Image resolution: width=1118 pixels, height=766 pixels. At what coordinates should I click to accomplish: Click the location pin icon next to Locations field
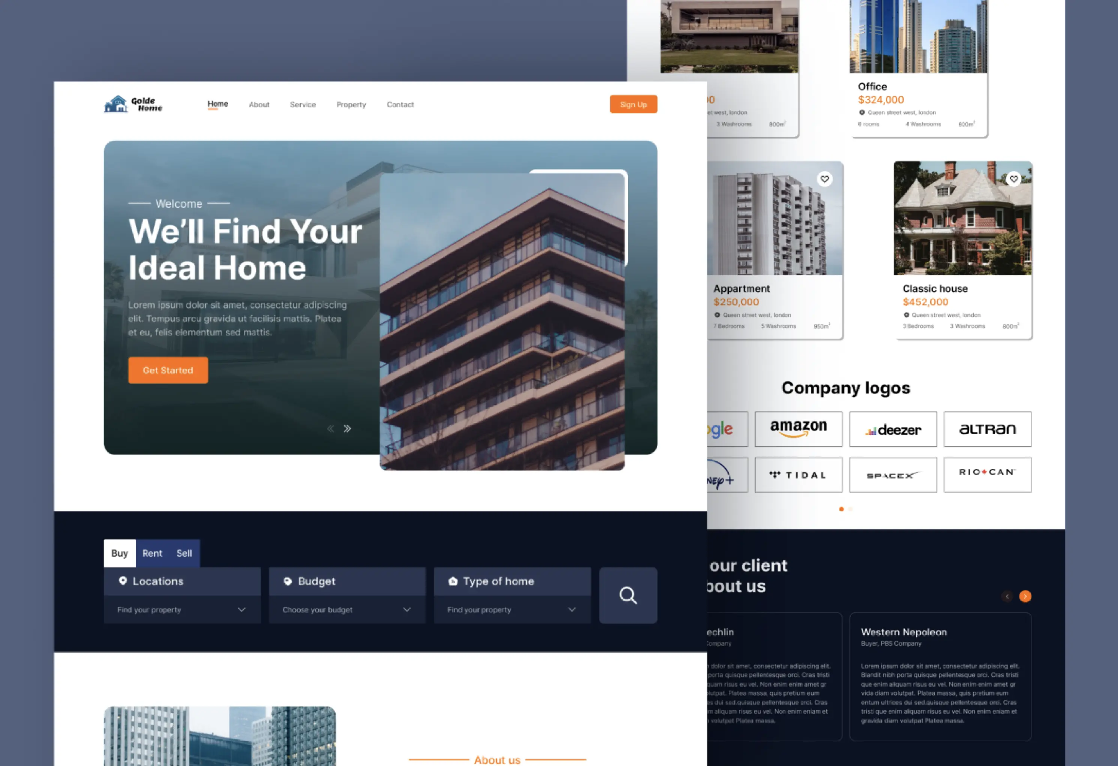(x=123, y=581)
